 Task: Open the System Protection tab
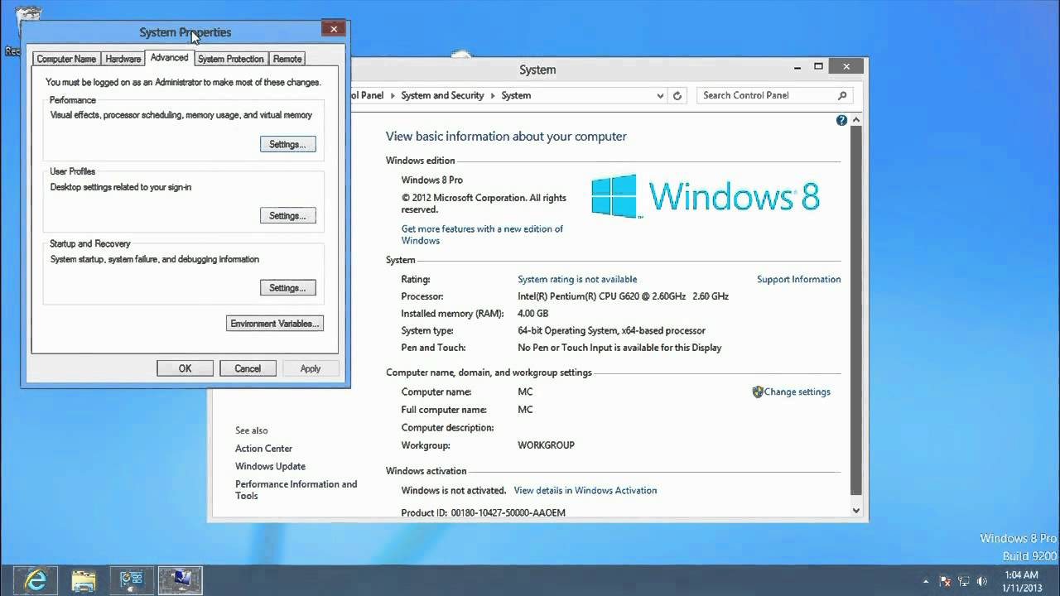pyautogui.click(x=231, y=59)
